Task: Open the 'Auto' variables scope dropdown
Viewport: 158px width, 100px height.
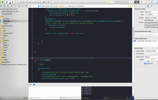Action: [32, 98]
